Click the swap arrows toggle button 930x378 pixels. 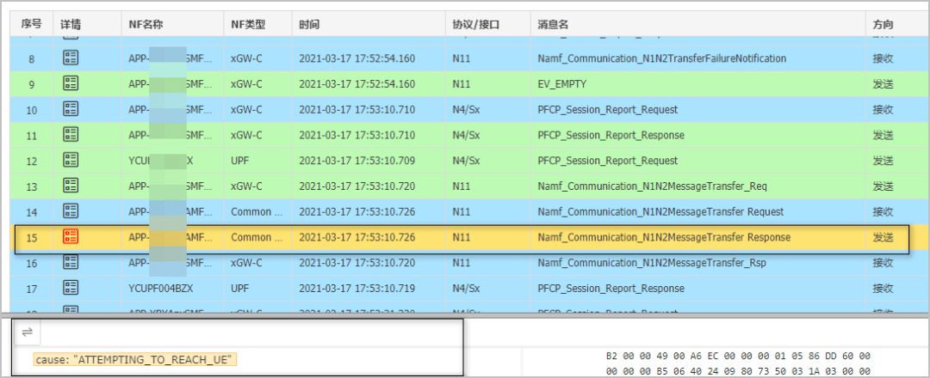[x=28, y=332]
